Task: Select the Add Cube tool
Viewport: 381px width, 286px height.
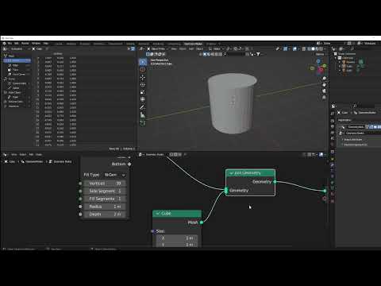Action: coord(143,123)
